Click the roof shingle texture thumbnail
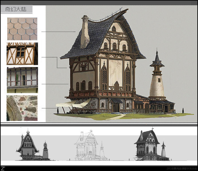The height and width of the screenshot is (171, 198). [x=22, y=29]
